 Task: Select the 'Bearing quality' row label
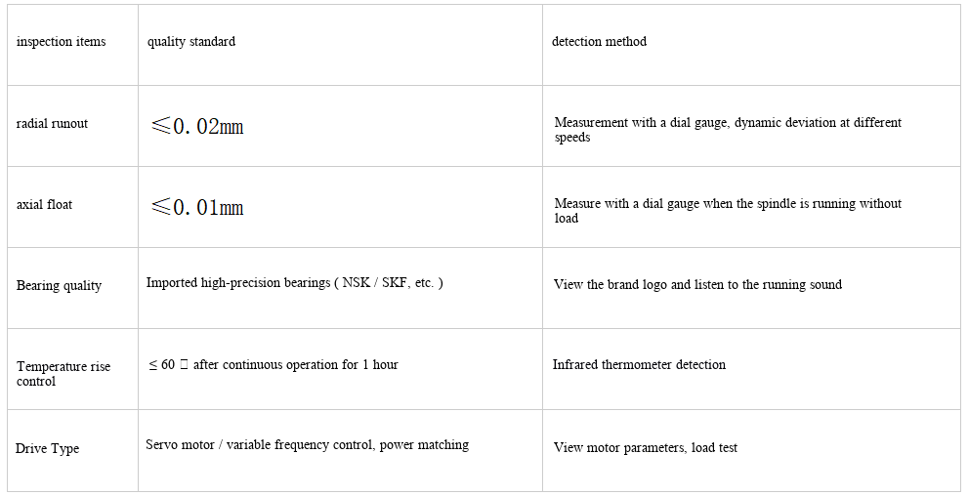pyautogui.click(x=59, y=286)
